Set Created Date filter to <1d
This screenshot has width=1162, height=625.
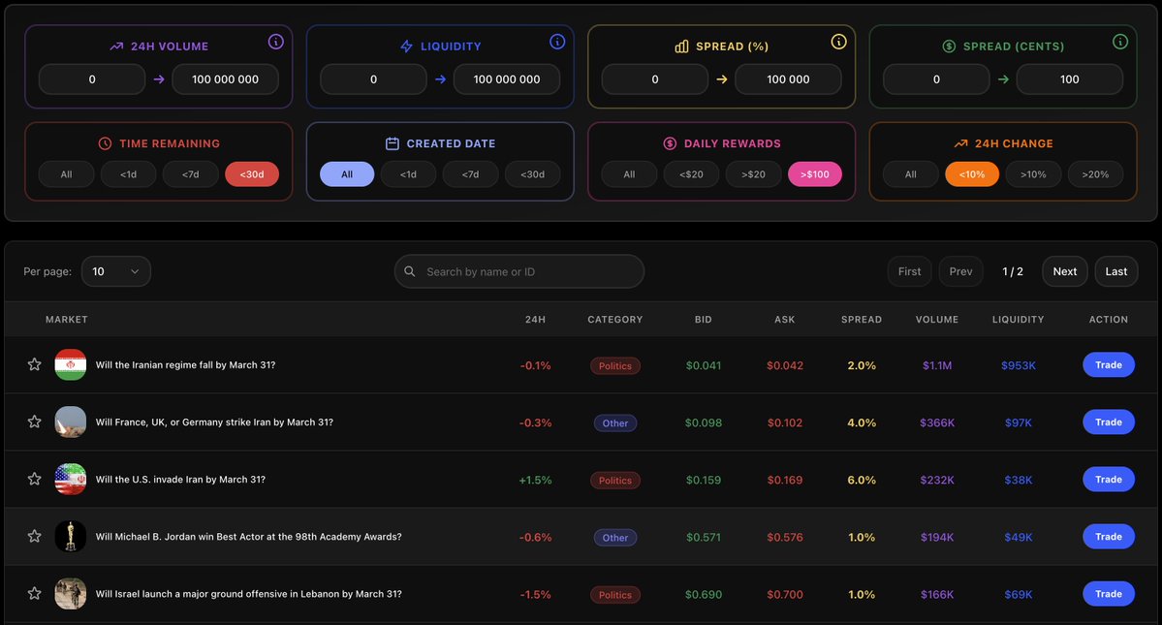point(408,174)
